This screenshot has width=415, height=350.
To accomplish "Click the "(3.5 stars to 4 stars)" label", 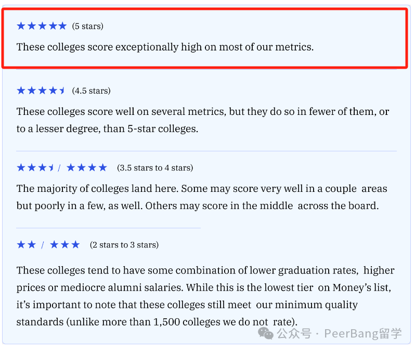I will (155, 168).
